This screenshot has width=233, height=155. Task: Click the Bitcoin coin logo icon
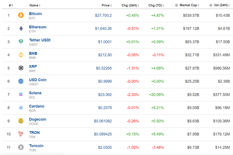(21, 15)
